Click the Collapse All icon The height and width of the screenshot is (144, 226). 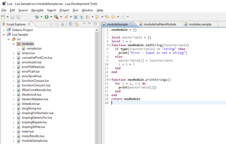point(71,24)
